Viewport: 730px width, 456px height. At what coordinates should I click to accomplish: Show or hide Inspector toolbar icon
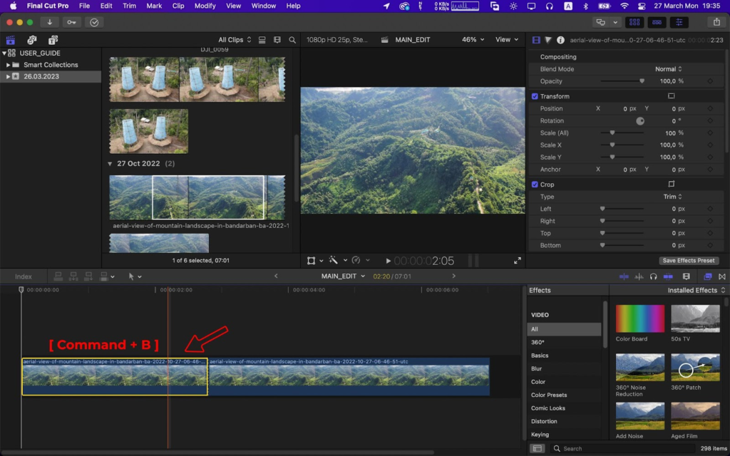point(679,22)
